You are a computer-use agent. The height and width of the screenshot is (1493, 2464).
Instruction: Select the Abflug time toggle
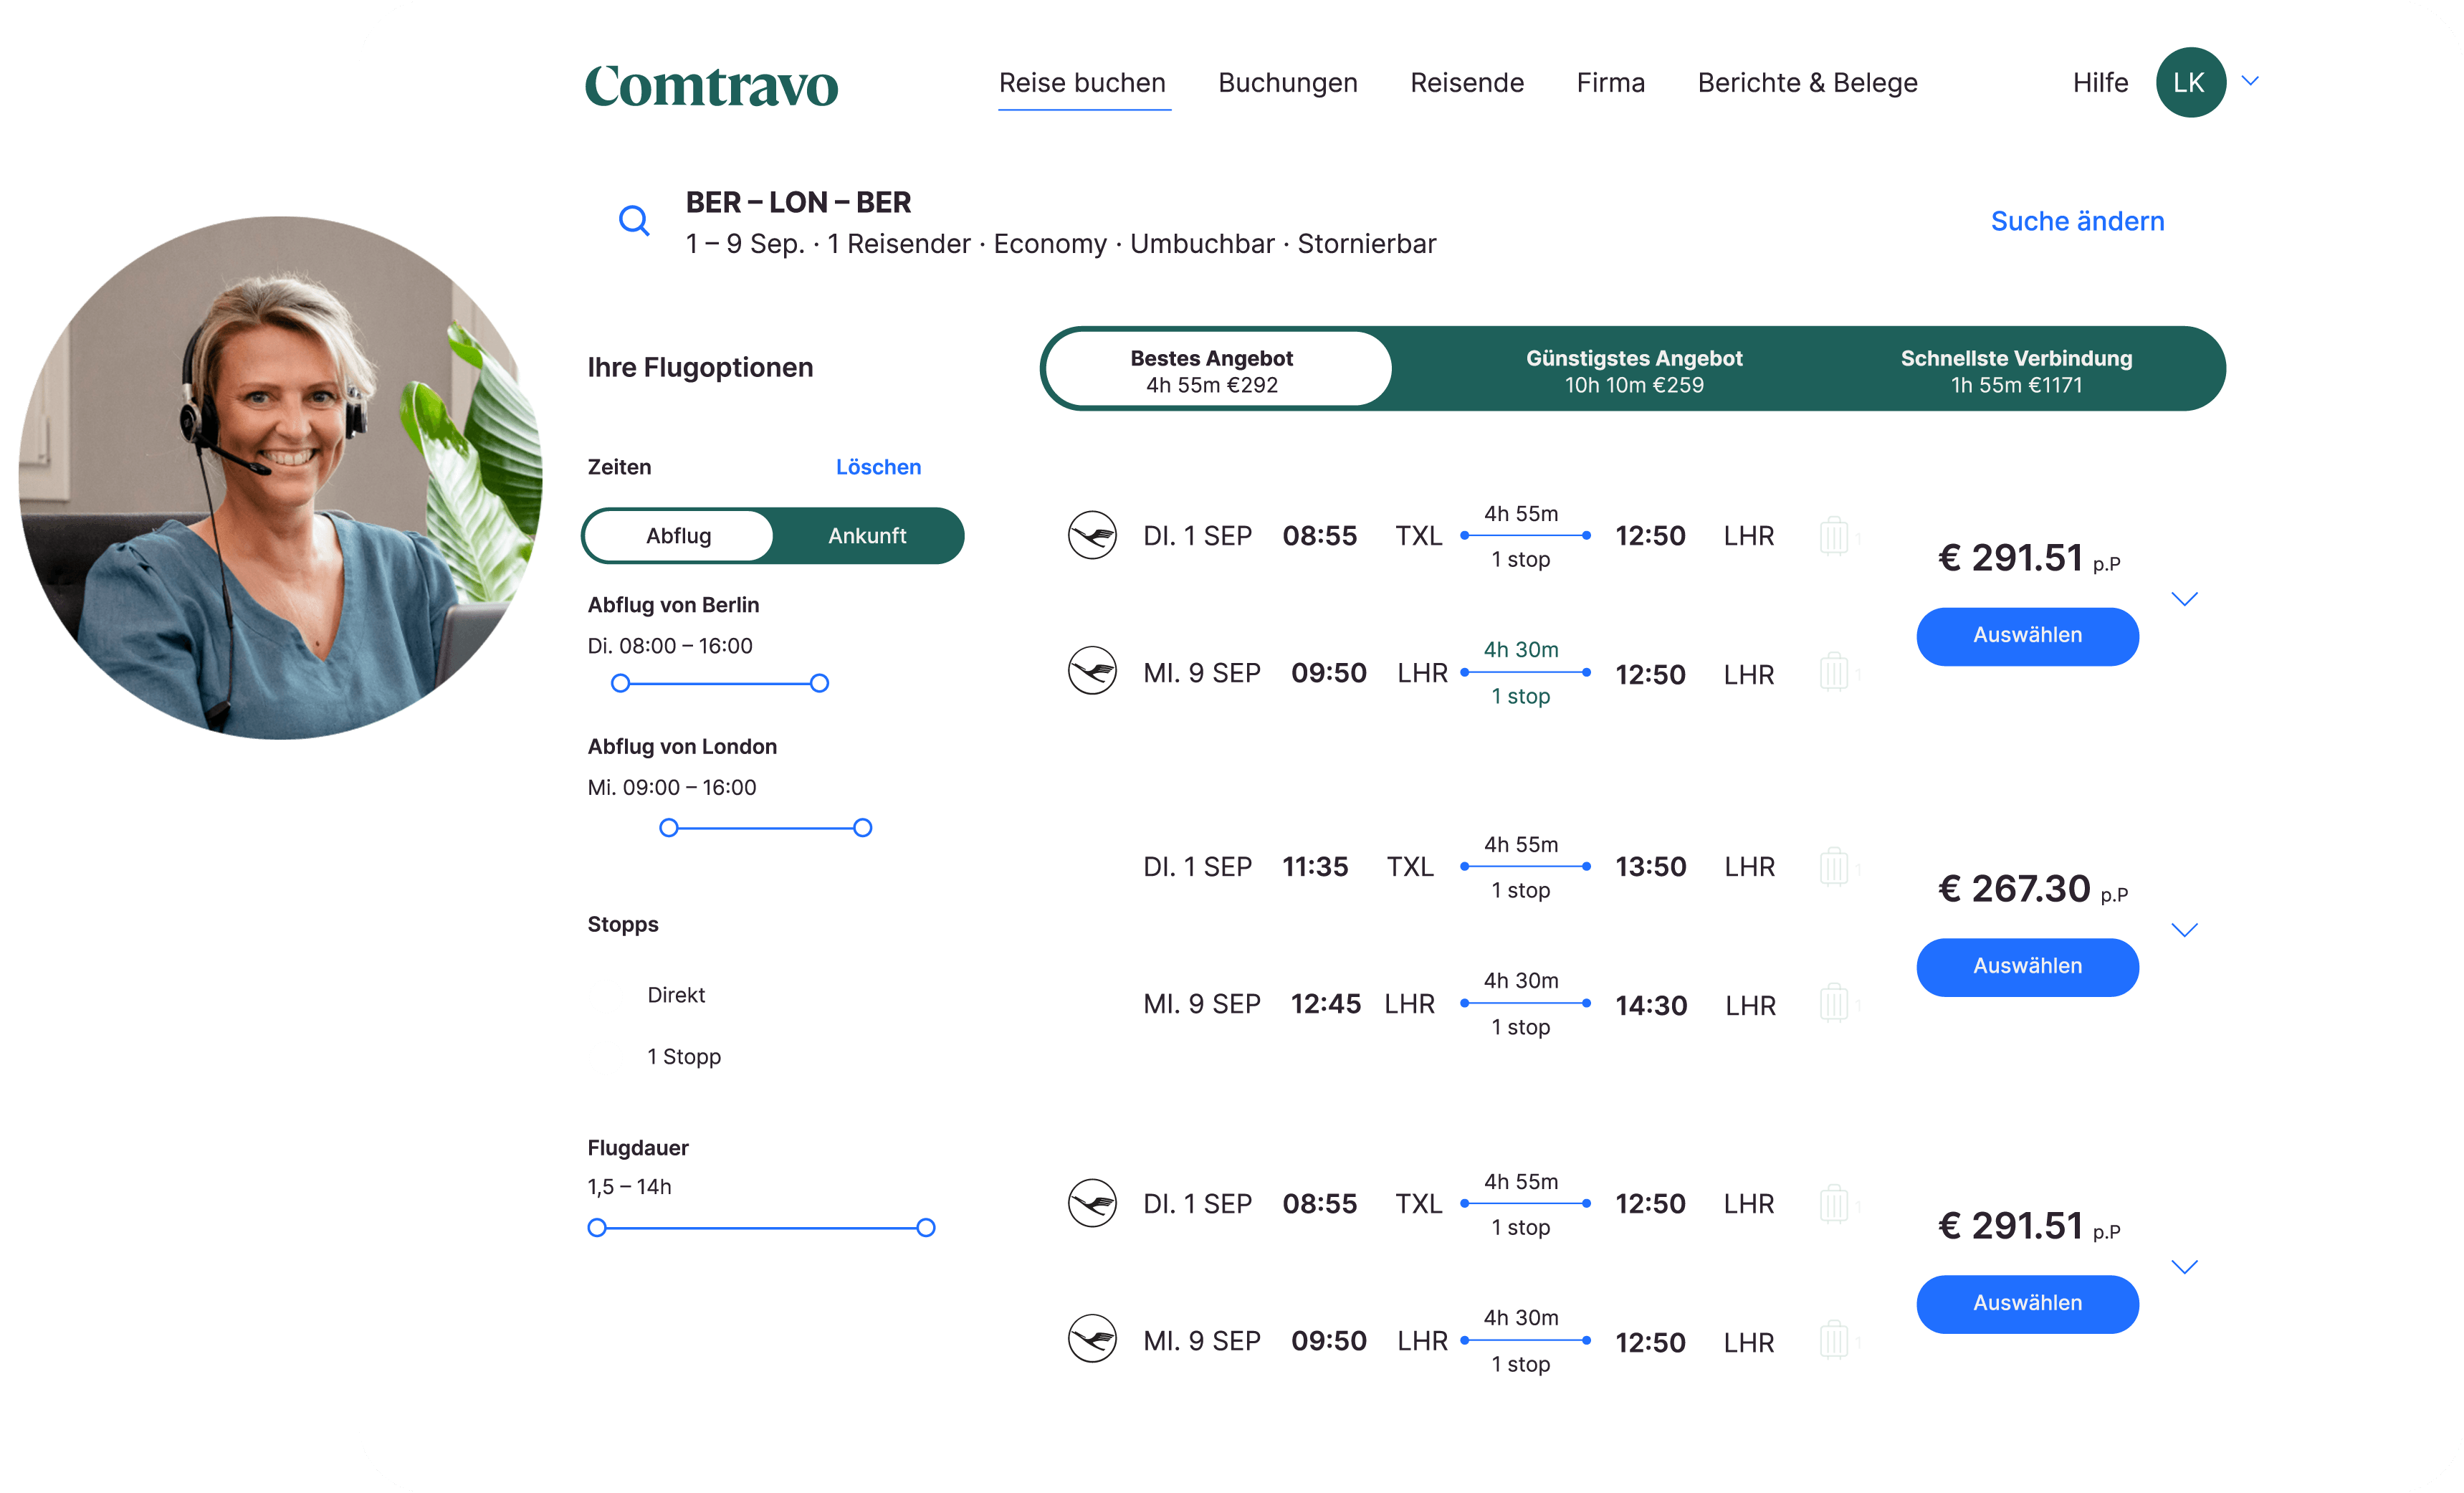click(679, 536)
